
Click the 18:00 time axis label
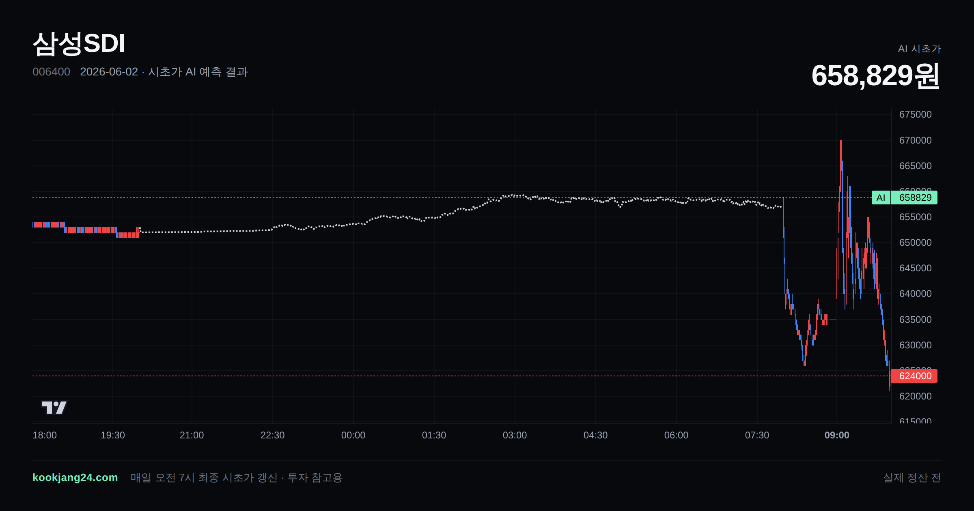(45, 435)
